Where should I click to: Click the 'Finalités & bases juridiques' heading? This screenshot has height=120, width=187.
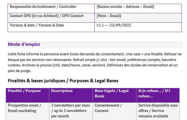(63, 81)
